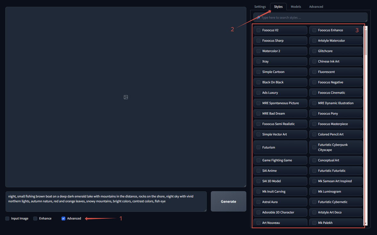377x235 pixels.
Task: Open the Models tab
Action: (x=296, y=7)
